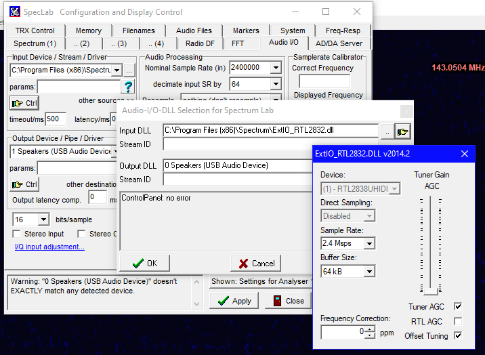Image resolution: width=485 pixels, height=355 pixels.
Task: Click Cancel in the DLL Selection dialog
Action: (x=256, y=264)
